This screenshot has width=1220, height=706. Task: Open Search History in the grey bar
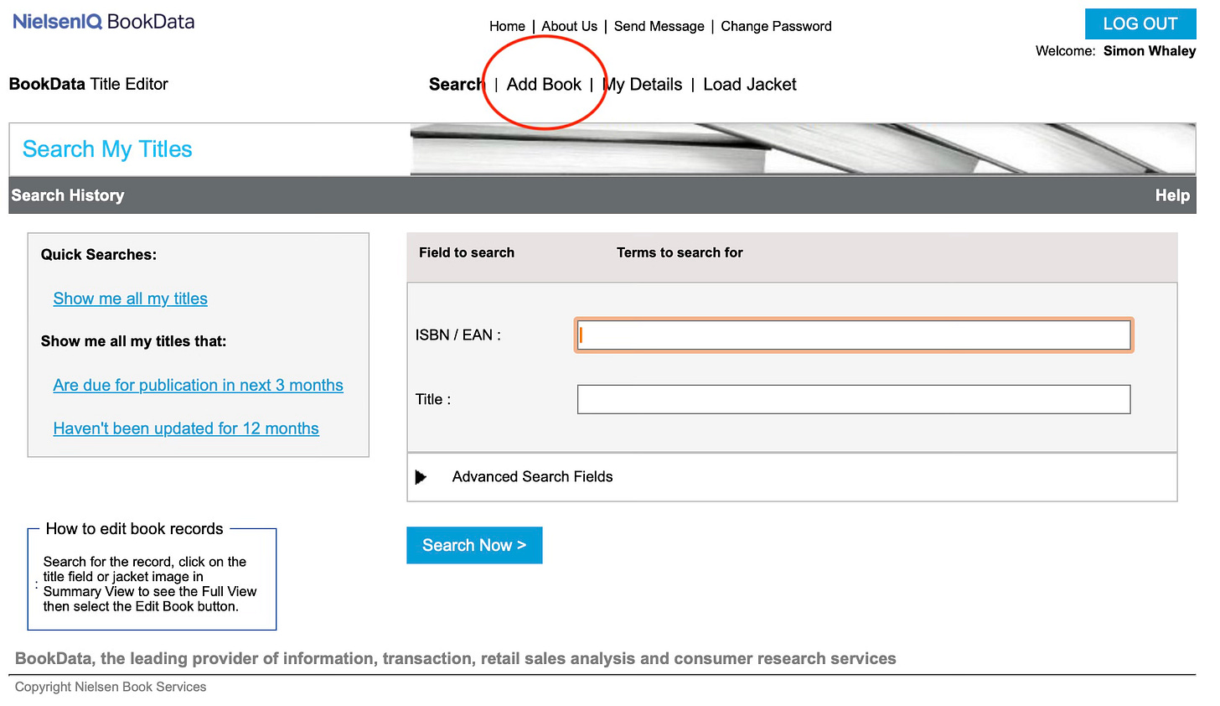(x=68, y=195)
